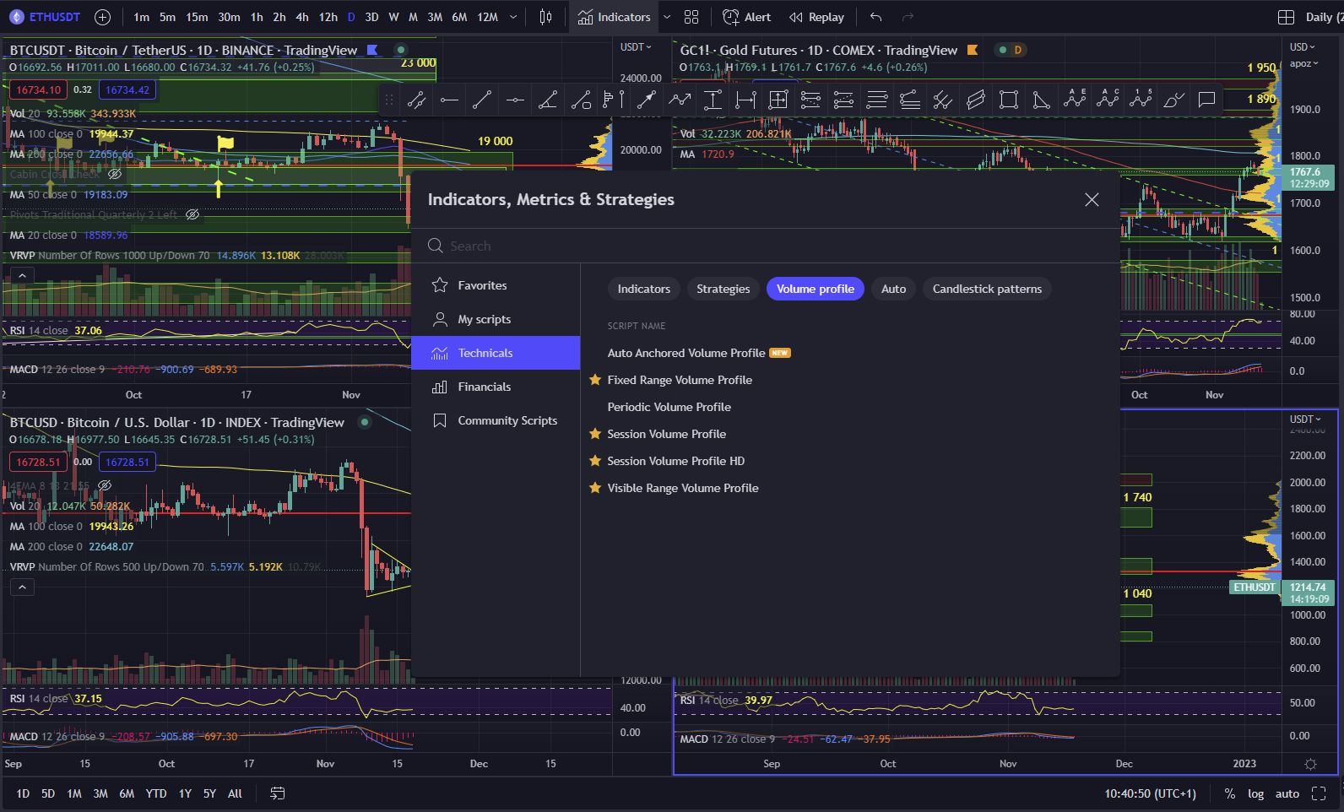This screenshot has width=1344, height=812.
Task: Select the Rectangle shape tool
Action: (1009, 100)
